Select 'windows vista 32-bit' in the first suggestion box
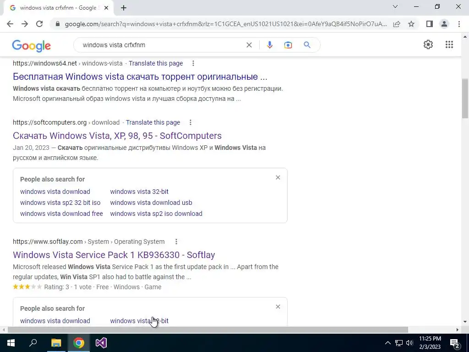 (x=139, y=192)
